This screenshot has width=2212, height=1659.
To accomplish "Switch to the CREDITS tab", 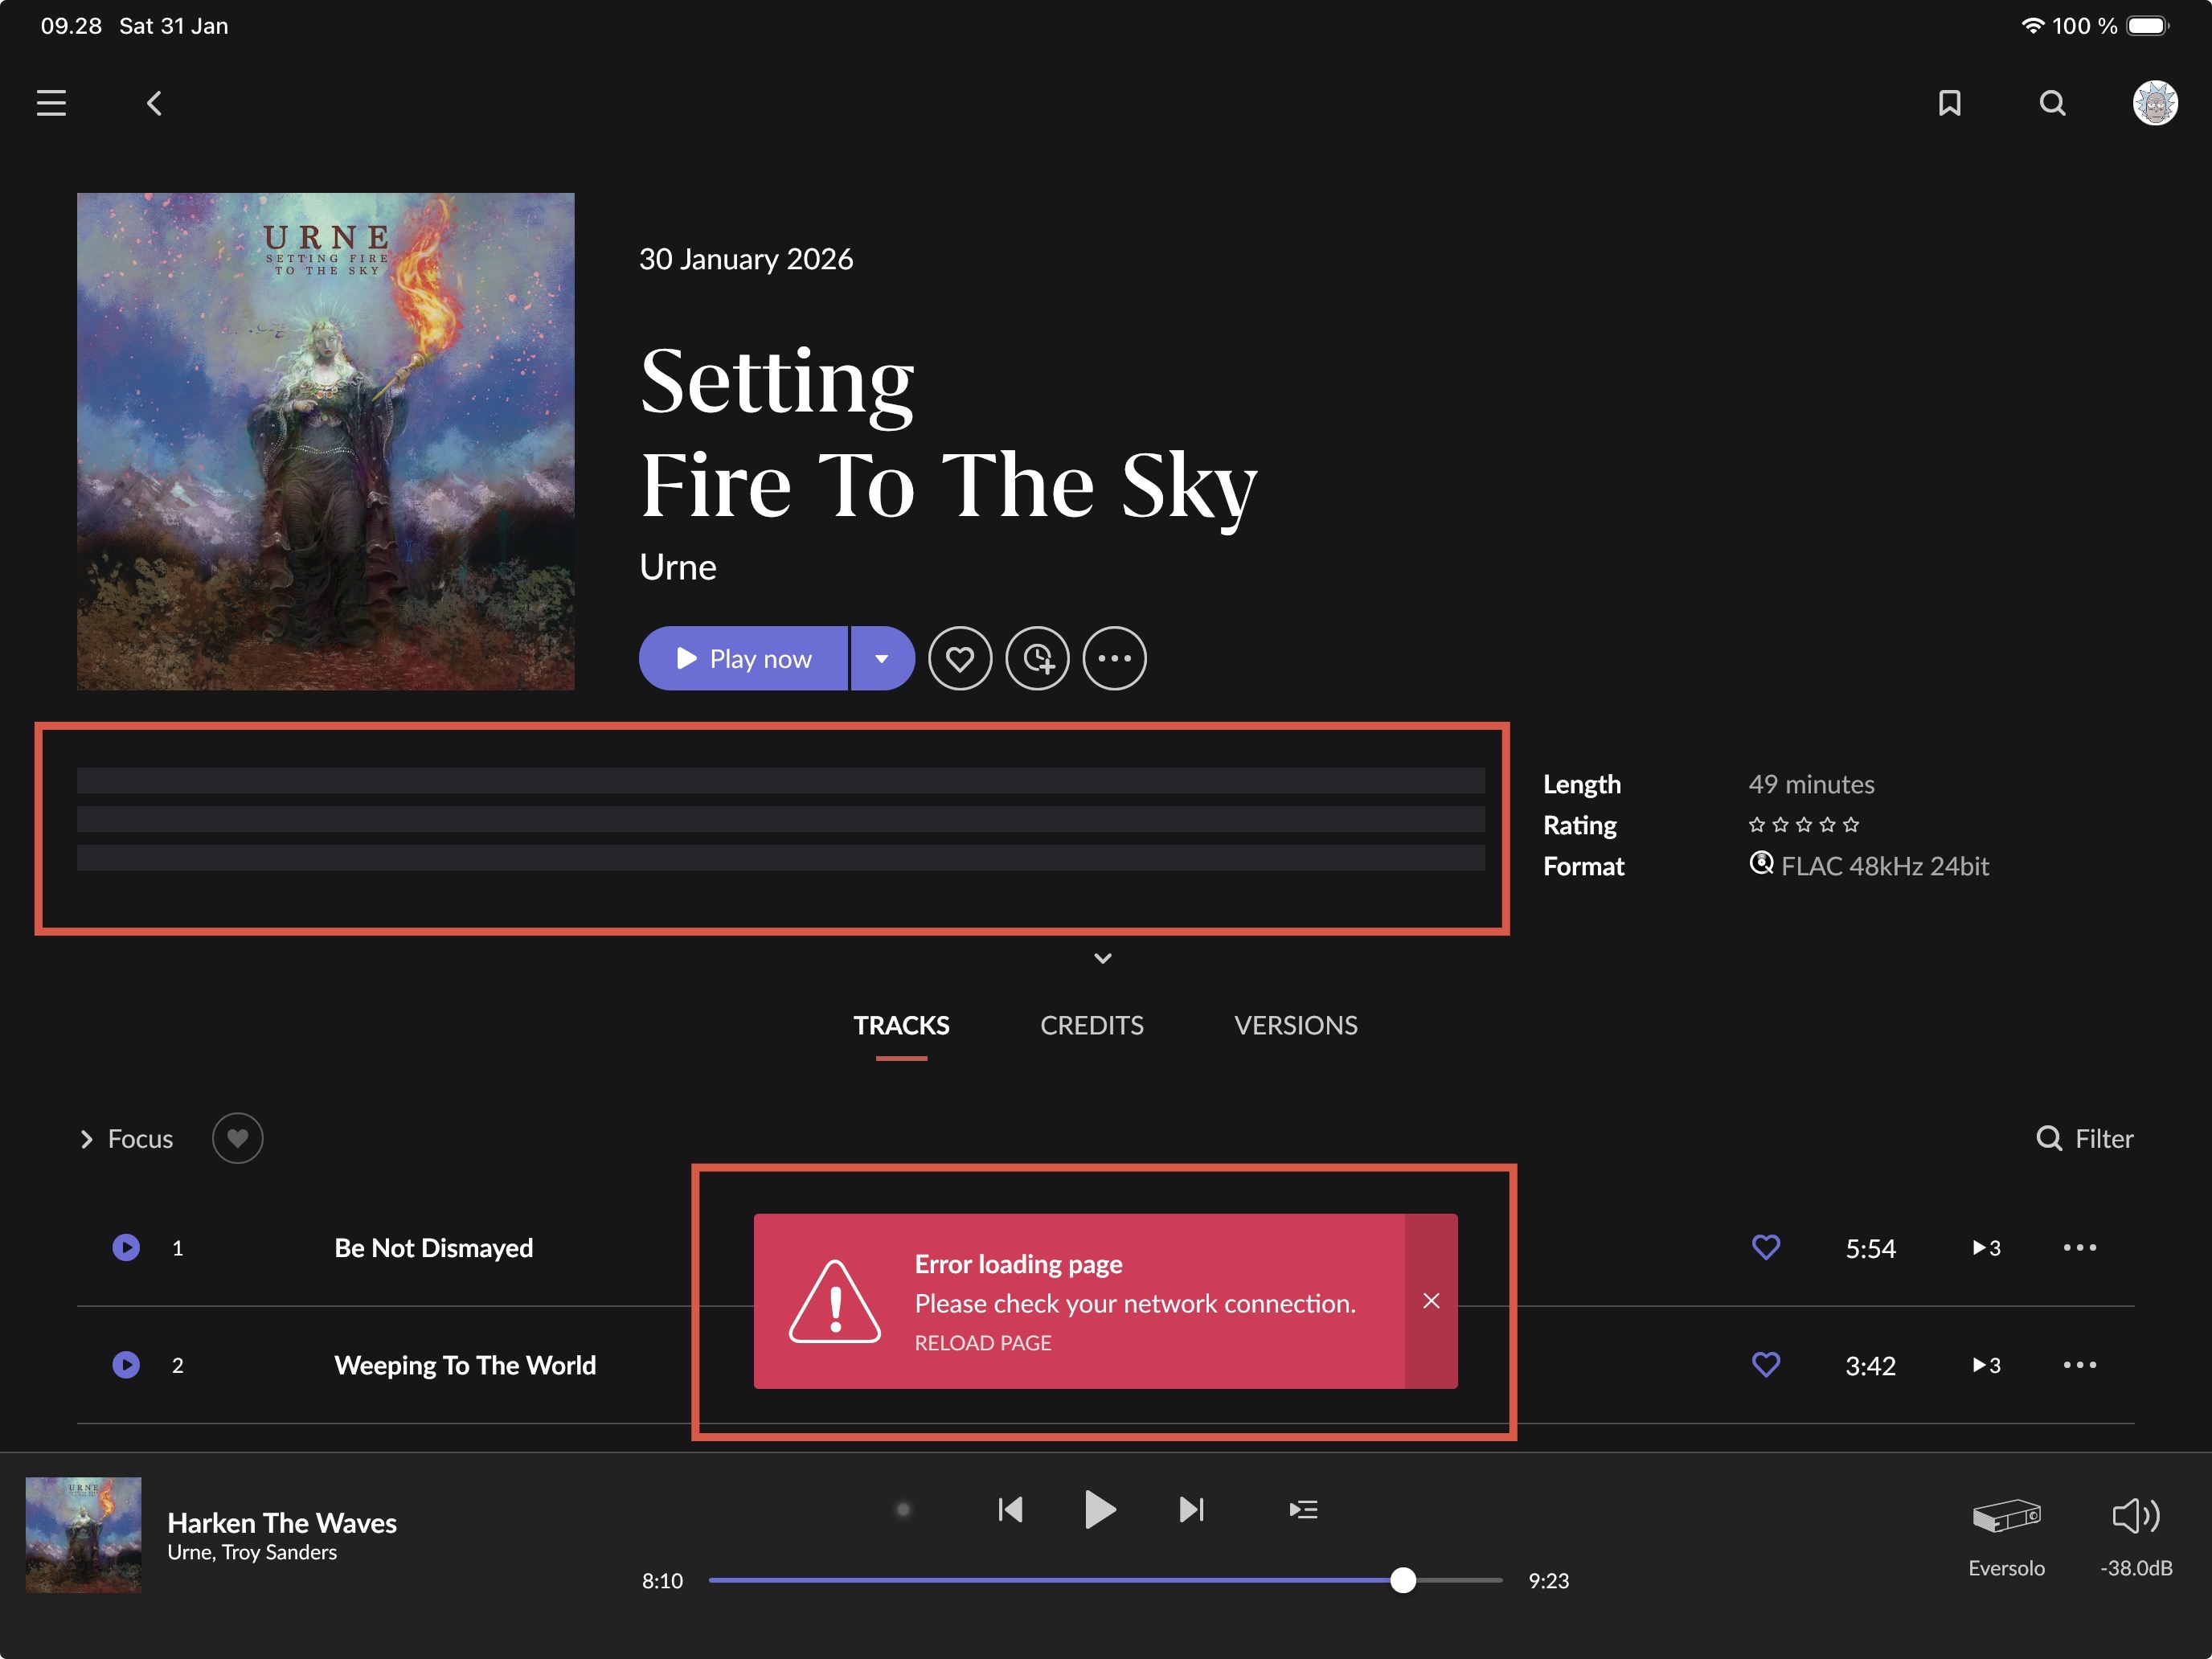I will click(1091, 1025).
